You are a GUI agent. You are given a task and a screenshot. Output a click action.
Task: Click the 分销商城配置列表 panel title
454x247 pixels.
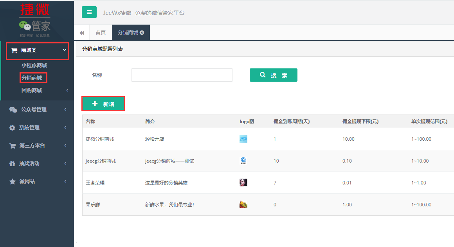103,49
